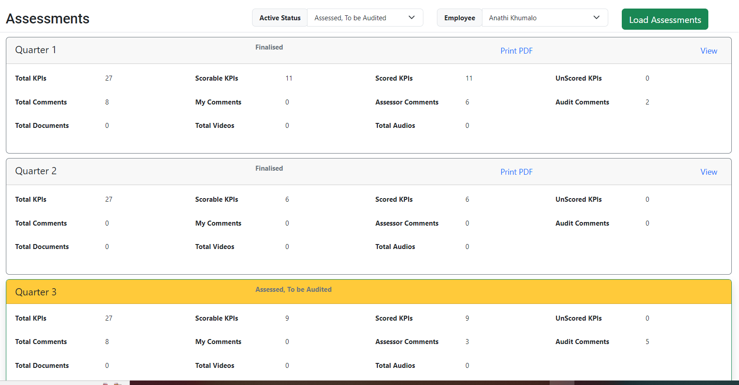Click the Finalised status in Quarter 2
This screenshot has width=739, height=385.
[x=269, y=168]
